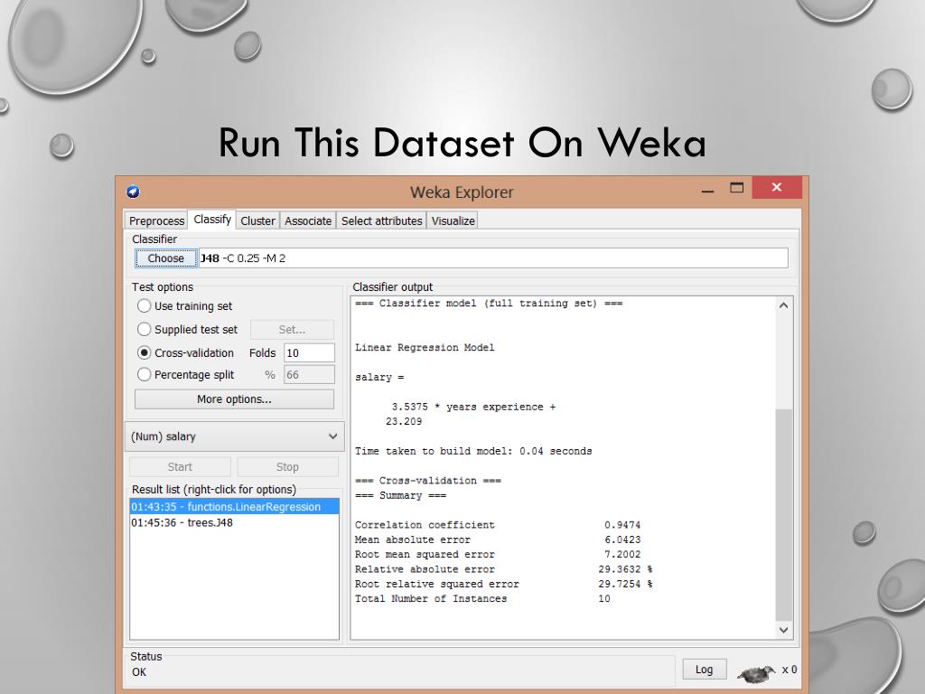This screenshot has height=694, width=925.
Task: Click the Folds input field showing 10
Action: point(309,353)
